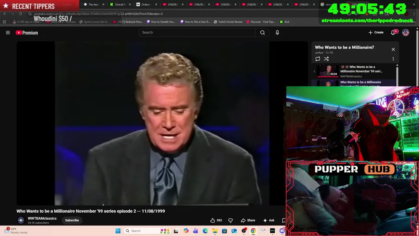The height and width of the screenshot is (236, 419).
Task: Select the first playlist video title
Action: [361, 69]
